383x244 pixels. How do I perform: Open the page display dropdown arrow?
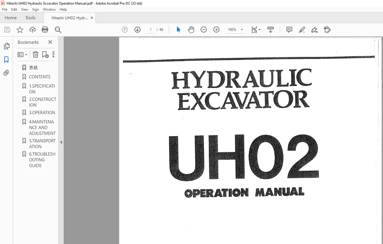(x=260, y=29)
